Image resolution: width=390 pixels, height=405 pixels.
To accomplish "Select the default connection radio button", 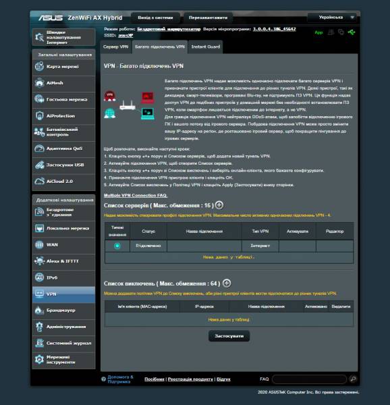I will (x=117, y=246).
